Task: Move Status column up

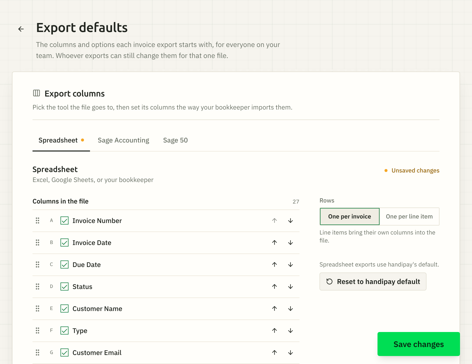Action: 274,286
